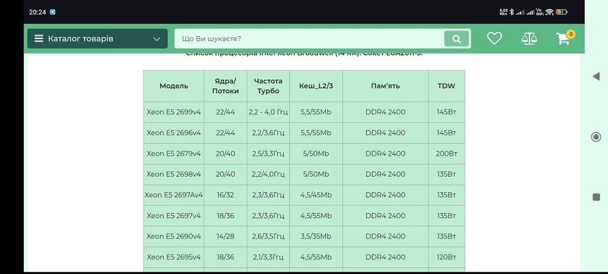Screen dimensions: 608x274
Task: Click the Xeon E5 2679v4 cell
Action: (x=174, y=153)
